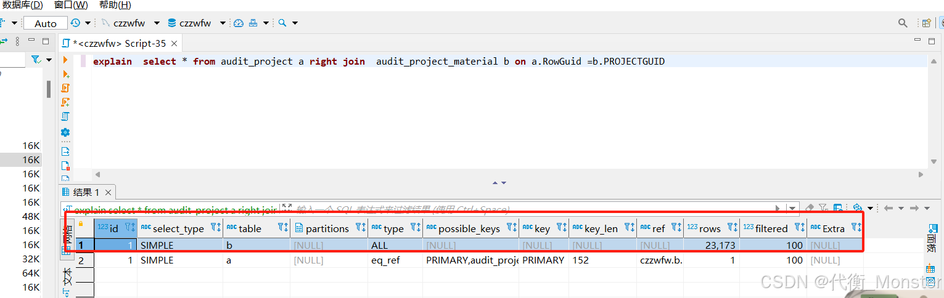Viewport: 944px width, 298px height.
Task: Open the 数据库(D) menu
Action: coord(23,5)
